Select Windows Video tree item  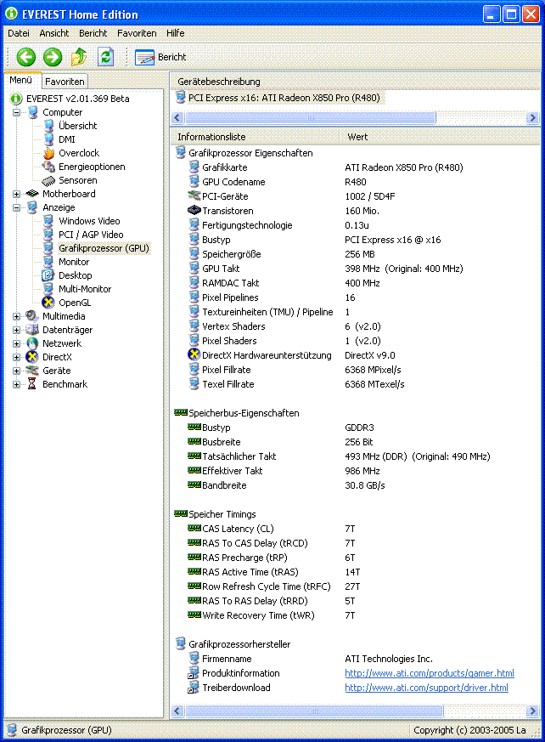89,221
